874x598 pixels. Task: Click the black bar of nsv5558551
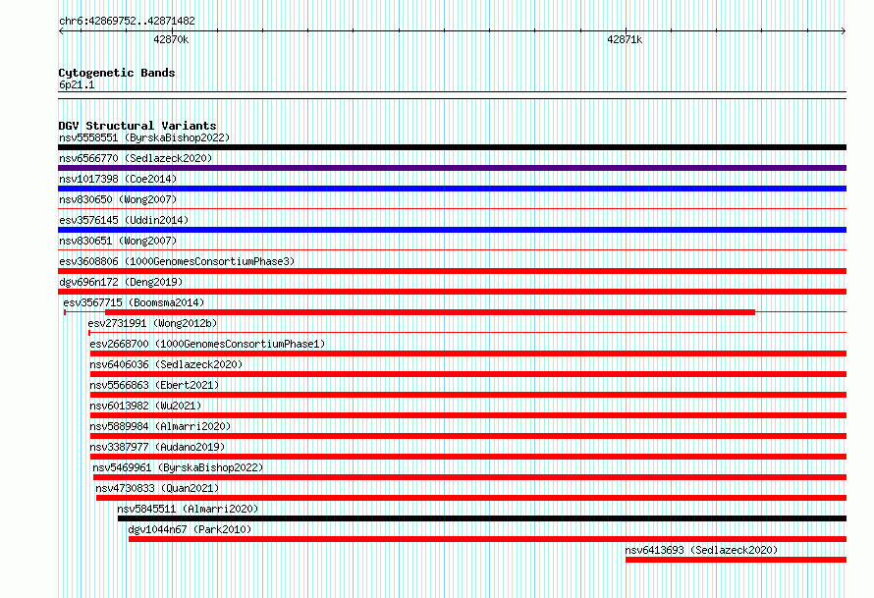(452, 147)
